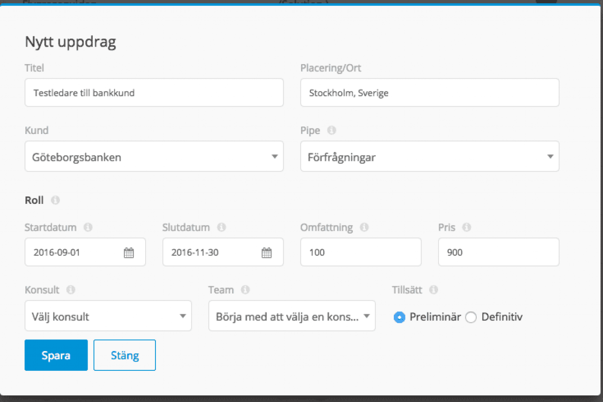Open the Välj konsult dropdown

(x=108, y=316)
